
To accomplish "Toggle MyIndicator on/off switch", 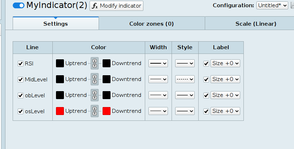I will click(x=18, y=6).
